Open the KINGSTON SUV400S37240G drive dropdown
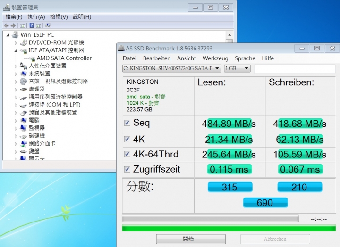The height and width of the screenshot is (247, 340). click(x=172, y=68)
